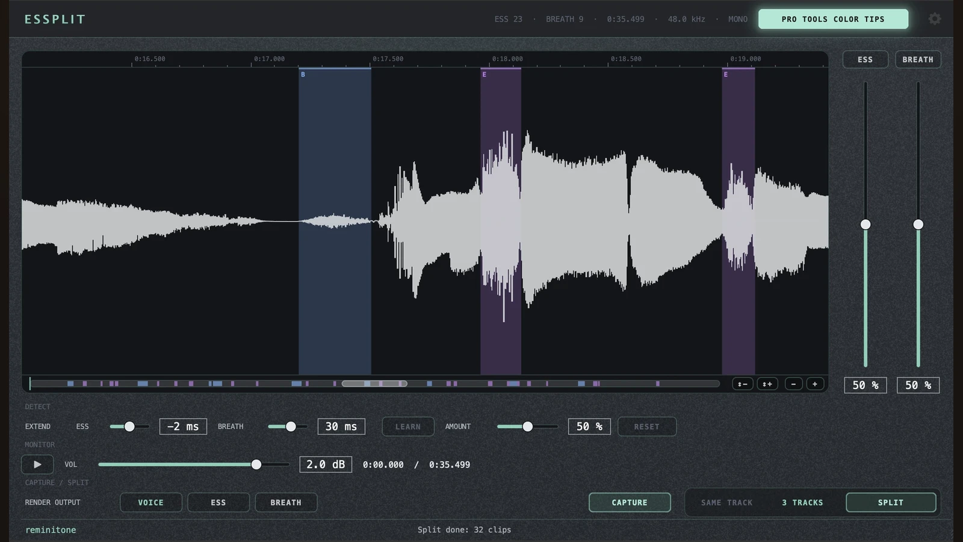The width and height of the screenshot is (963, 542).
Task: Decrease vertical waveform zoom
Action: pos(743,384)
